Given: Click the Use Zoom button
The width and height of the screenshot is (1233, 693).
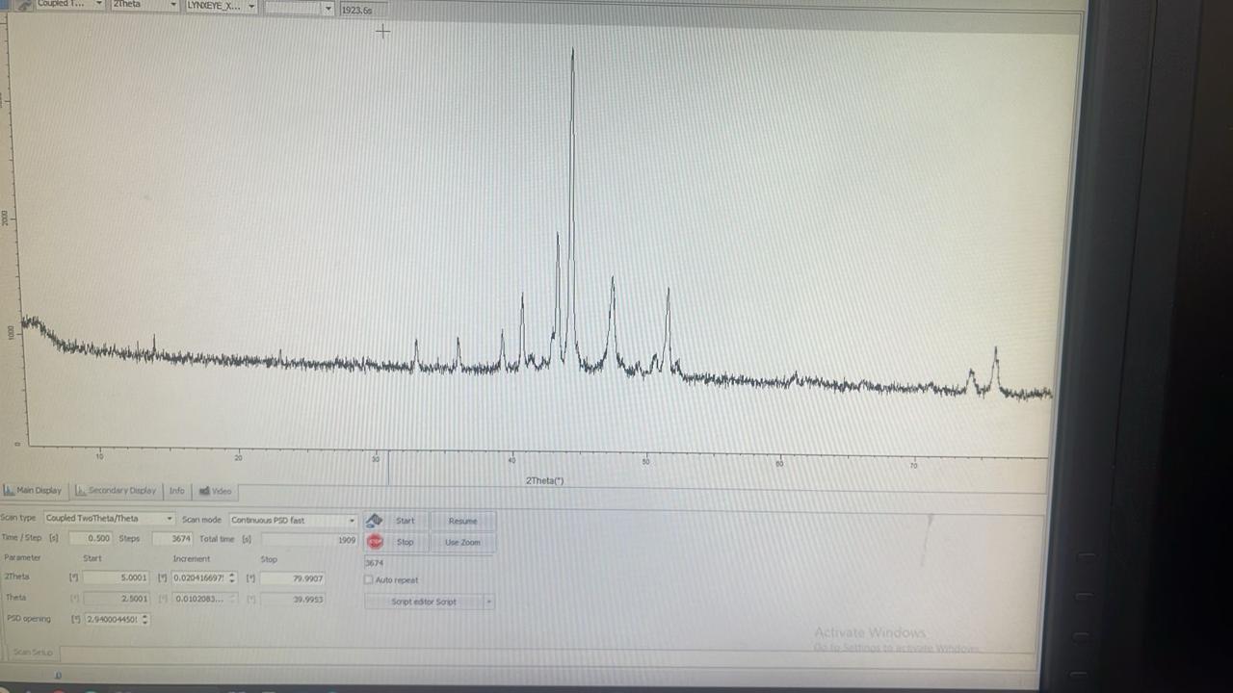Looking at the screenshot, I should 462,542.
